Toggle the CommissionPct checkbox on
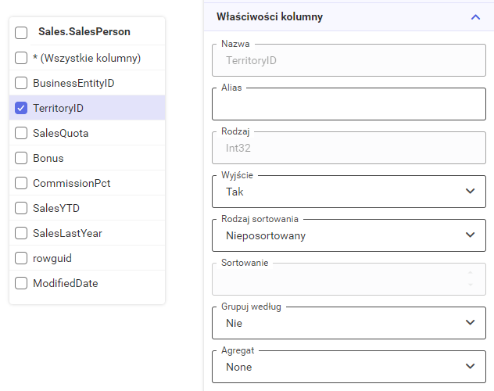The image size is (494, 391). tap(21, 183)
